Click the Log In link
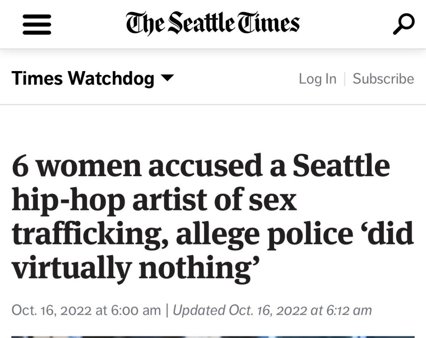 tap(317, 79)
